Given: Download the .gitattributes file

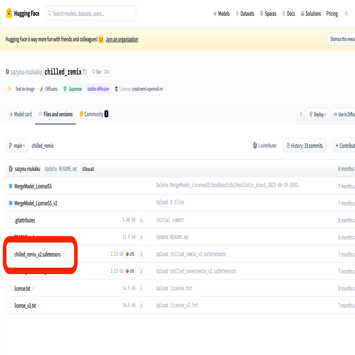Looking at the screenshot, I should pyautogui.click(x=141, y=219).
